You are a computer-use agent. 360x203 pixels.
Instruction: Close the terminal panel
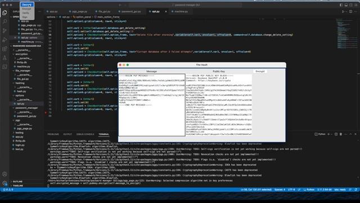pyautogui.click(x=355, y=134)
